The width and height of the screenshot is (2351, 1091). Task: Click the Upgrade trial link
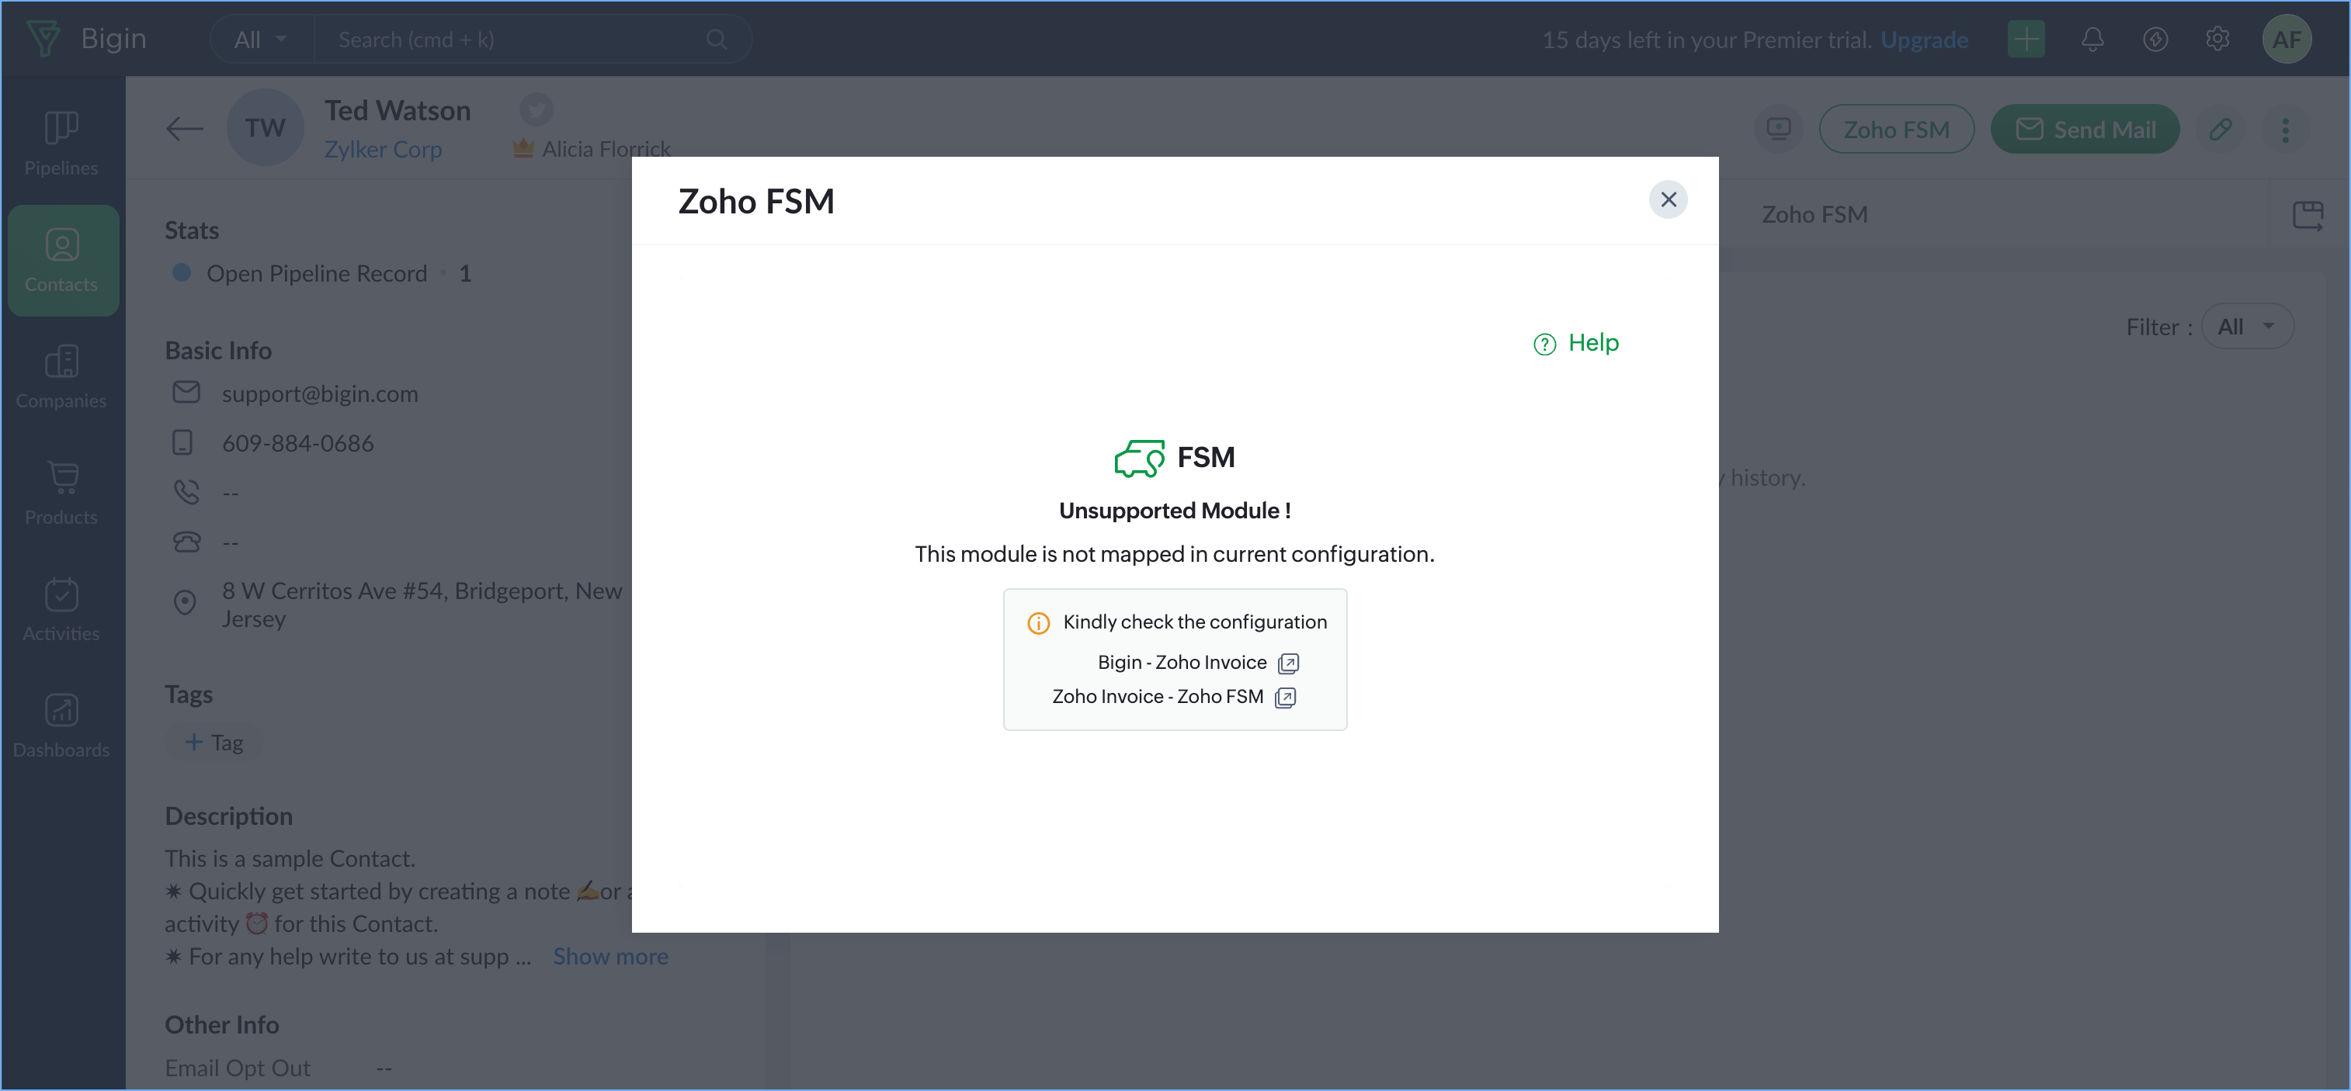click(x=1924, y=40)
